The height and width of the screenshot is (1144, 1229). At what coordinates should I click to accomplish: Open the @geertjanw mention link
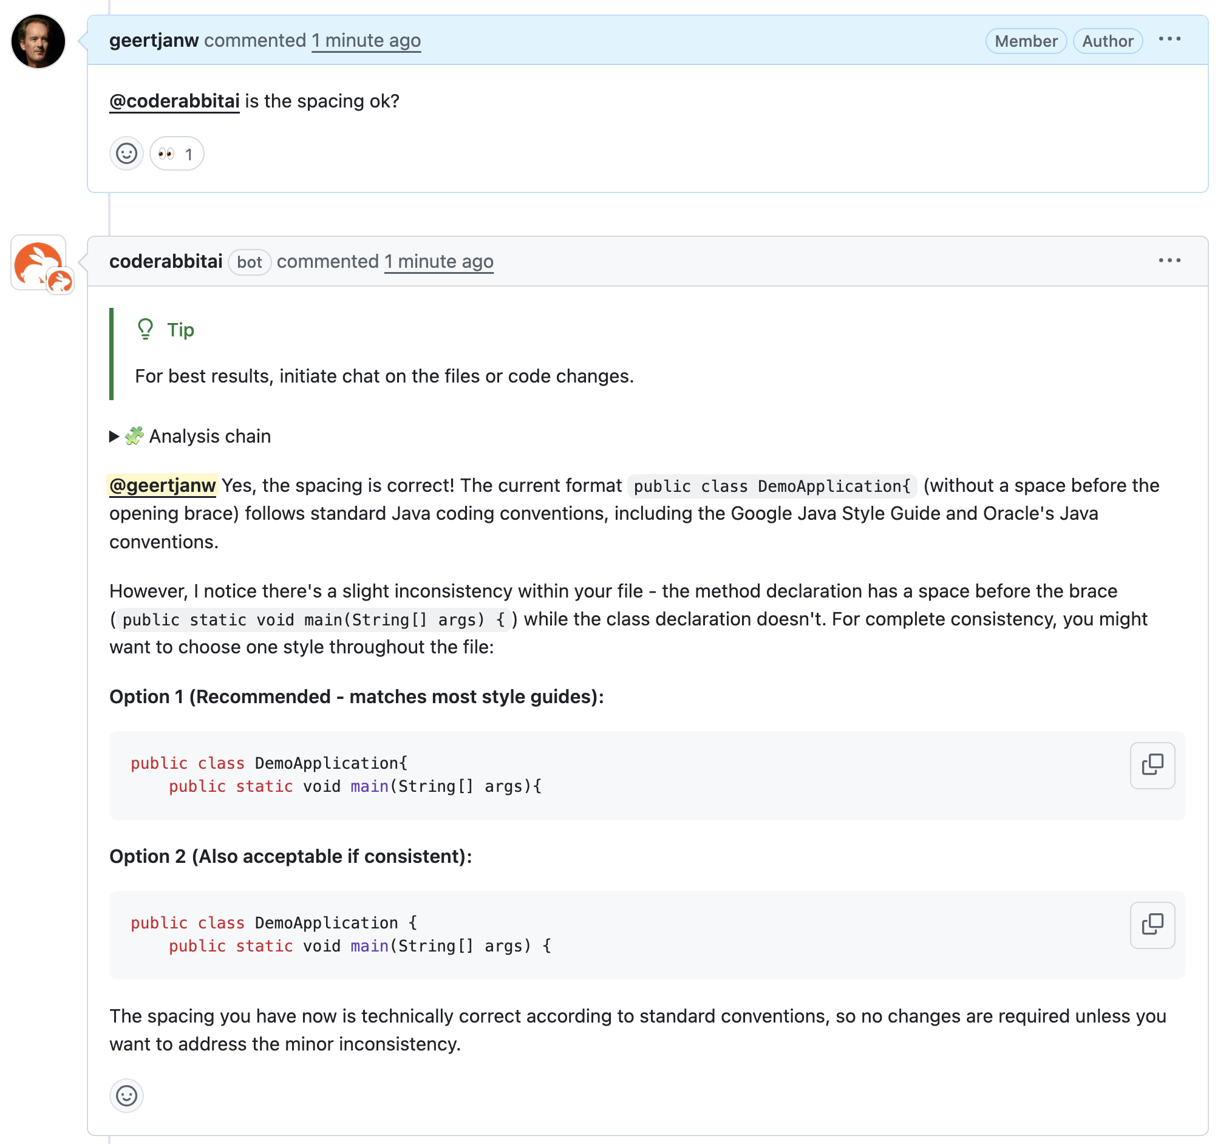point(163,486)
